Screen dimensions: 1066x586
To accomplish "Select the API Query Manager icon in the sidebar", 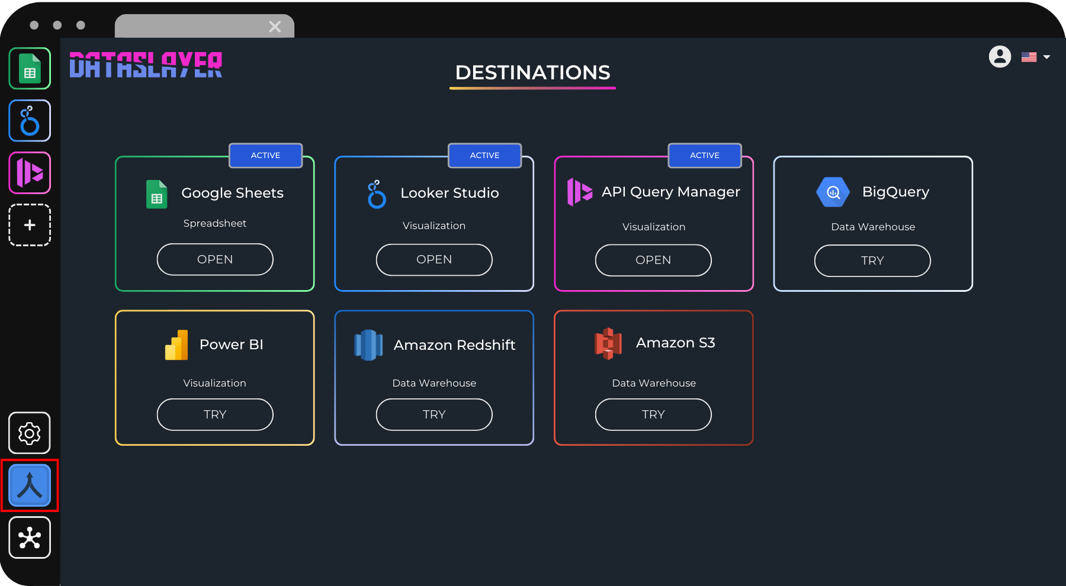I will click(x=29, y=172).
